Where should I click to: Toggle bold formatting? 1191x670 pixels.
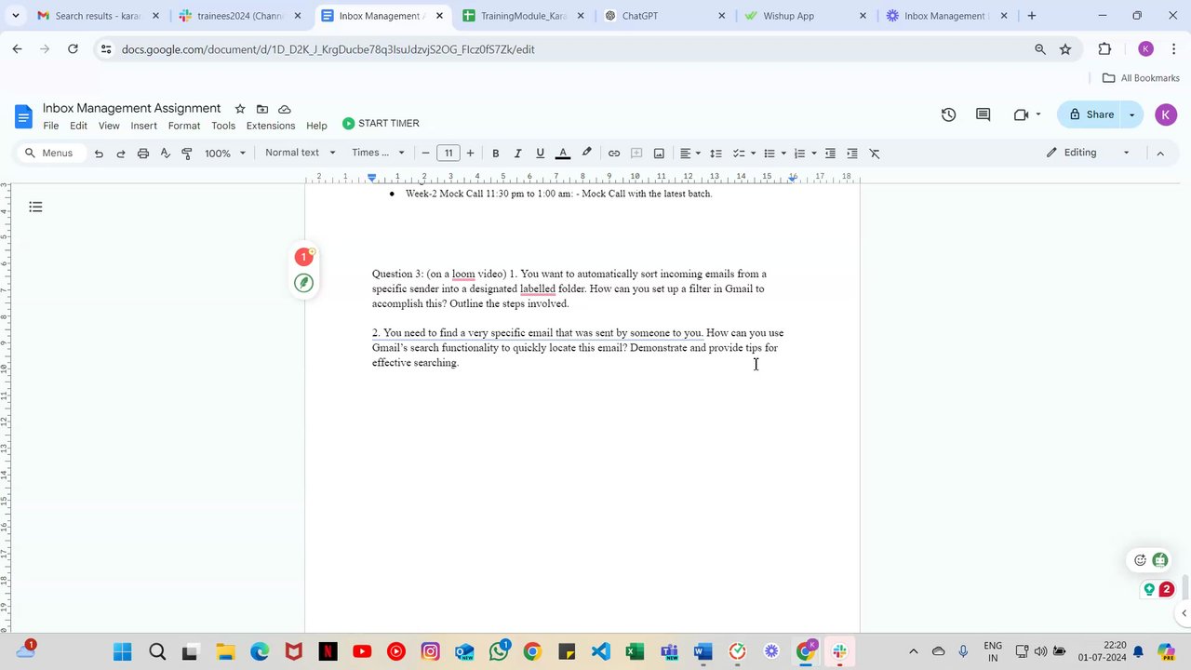[496, 154]
